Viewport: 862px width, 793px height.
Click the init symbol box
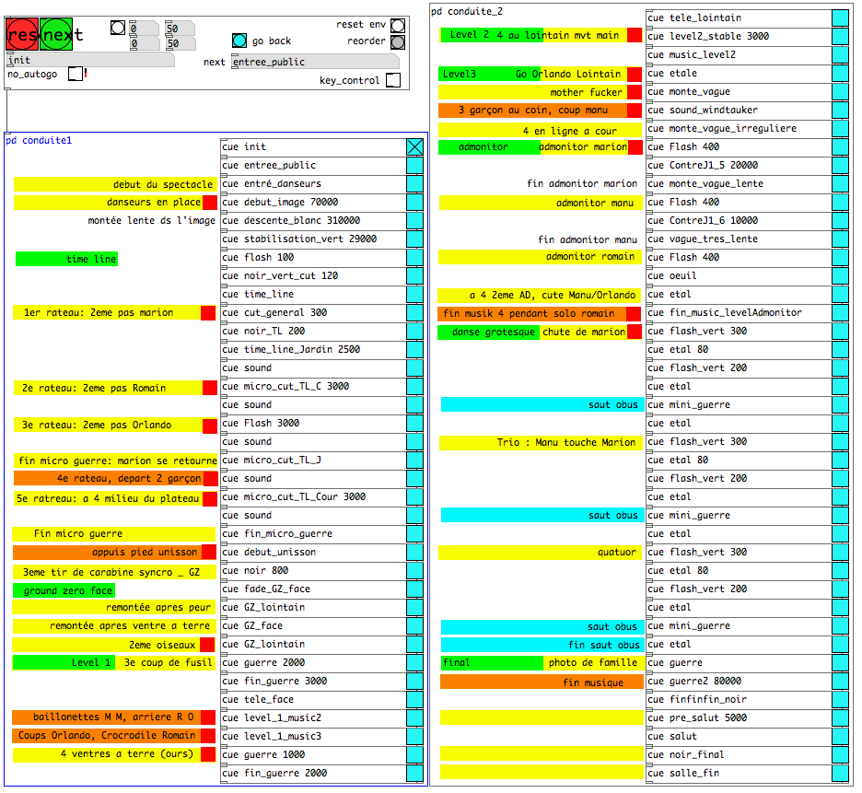[89, 60]
